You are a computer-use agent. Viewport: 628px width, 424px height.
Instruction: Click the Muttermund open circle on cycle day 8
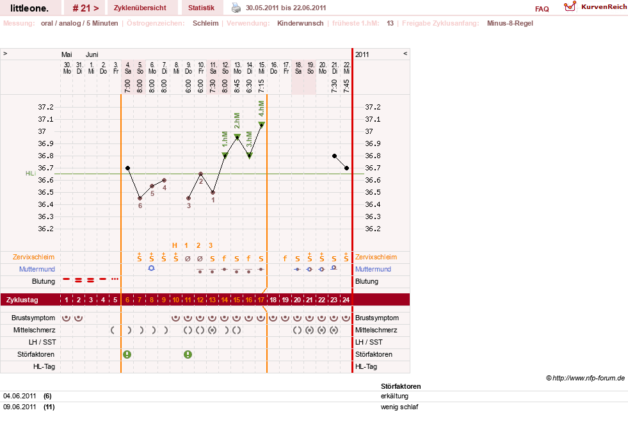tap(151, 268)
